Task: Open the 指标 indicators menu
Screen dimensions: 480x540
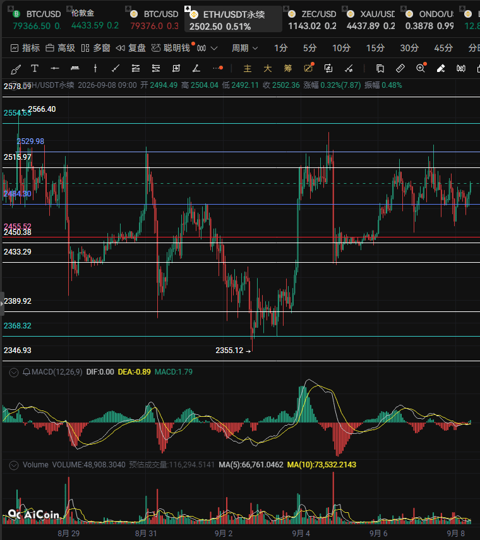Action: pyautogui.click(x=25, y=48)
